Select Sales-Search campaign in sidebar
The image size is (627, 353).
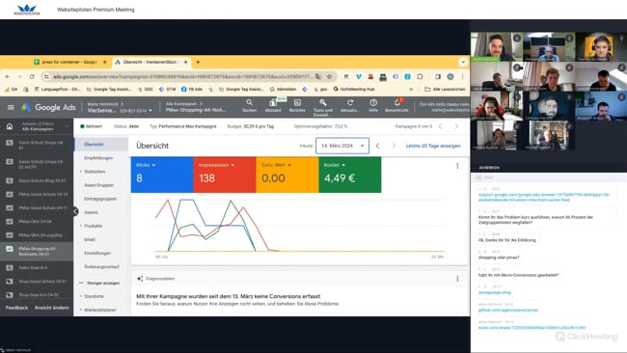37,268
